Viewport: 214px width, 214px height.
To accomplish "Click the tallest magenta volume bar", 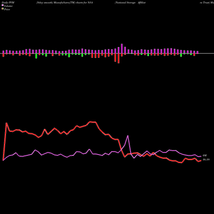I will 122,49.
